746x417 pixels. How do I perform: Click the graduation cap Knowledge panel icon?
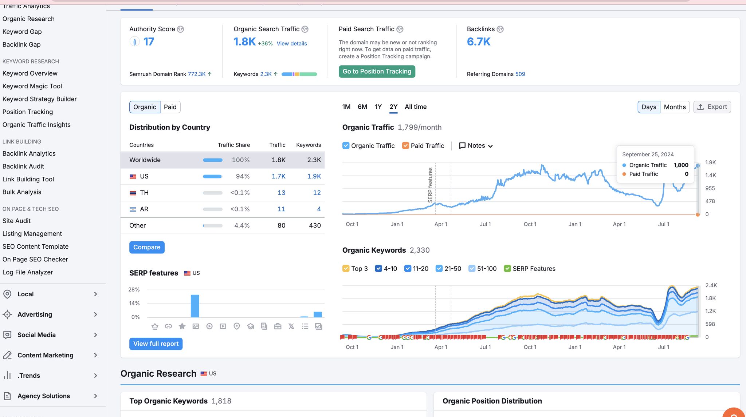(x=251, y=326)
